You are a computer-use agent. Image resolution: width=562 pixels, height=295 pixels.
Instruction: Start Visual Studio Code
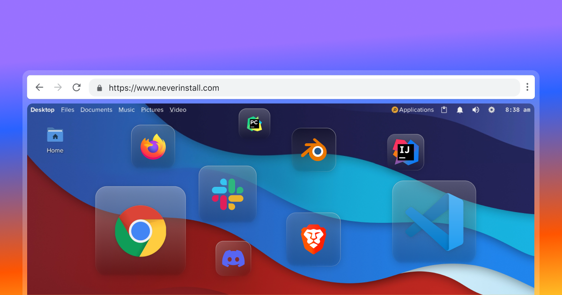pos(434,221)
